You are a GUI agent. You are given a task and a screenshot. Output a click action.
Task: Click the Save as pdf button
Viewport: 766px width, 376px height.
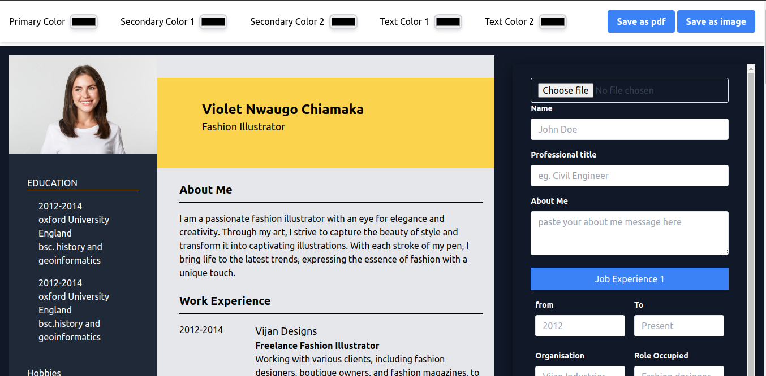tap(641, 21)
